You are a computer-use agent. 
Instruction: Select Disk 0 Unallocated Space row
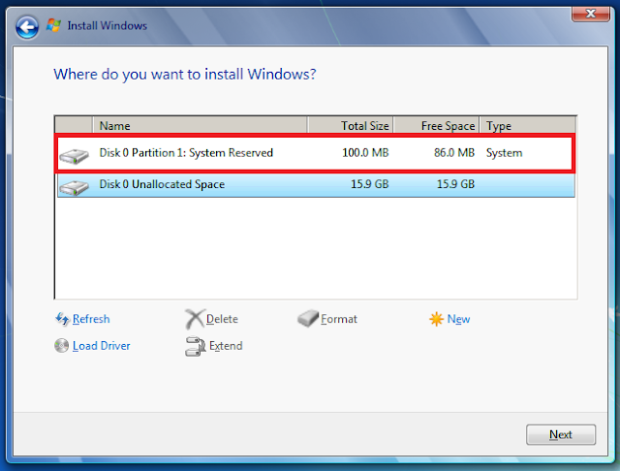(x=316, y=185)
